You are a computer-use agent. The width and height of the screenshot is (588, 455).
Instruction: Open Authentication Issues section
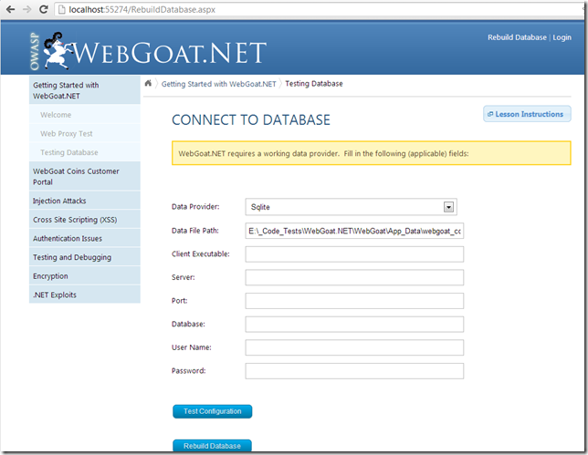85,238
